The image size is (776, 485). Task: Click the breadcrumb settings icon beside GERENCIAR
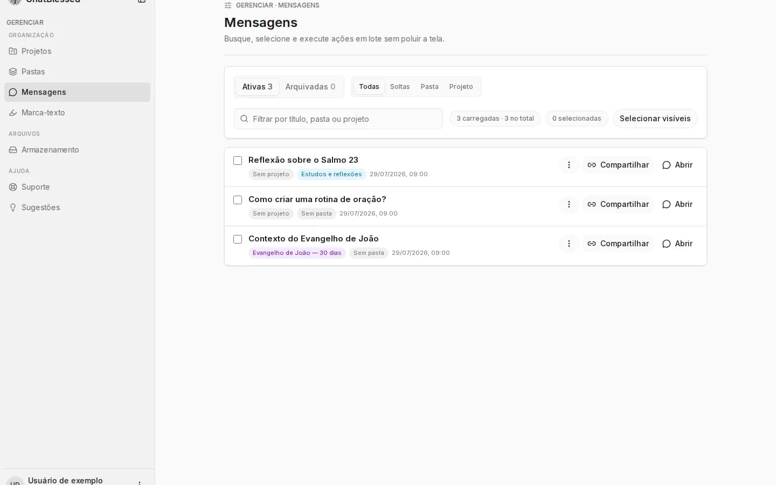(x=228, y=5)
